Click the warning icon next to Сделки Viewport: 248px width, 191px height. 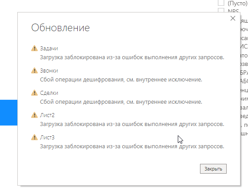(x=34, y=93)
